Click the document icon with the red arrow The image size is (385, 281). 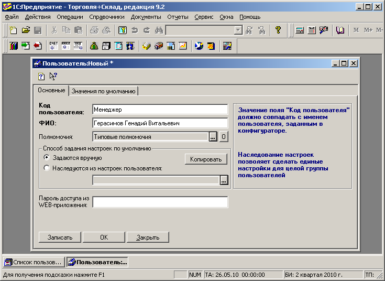38,46
